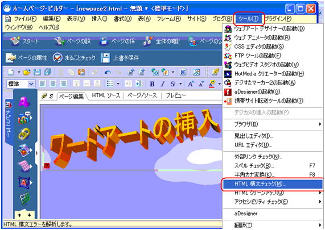Image resolution: width=325 pixels, height=230 pixels.
Task: Click the まるごとチェック button
Action: (74, 58)
